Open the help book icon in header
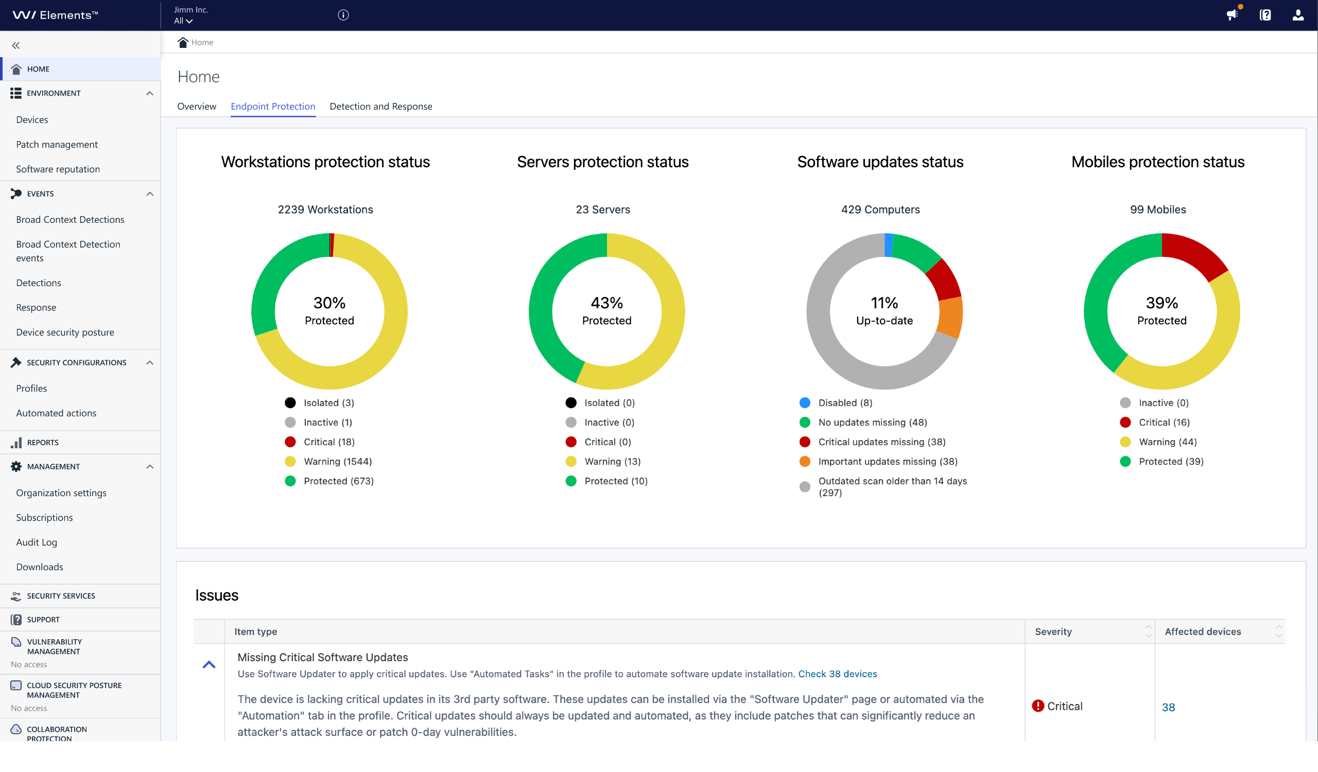Image resolution: width=1318 pixels, height=772 pixels. click(x=1264, y=15)
